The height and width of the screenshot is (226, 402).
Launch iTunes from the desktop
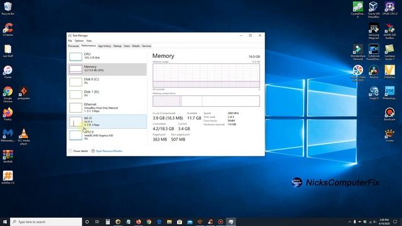click(x=8, y=72)
